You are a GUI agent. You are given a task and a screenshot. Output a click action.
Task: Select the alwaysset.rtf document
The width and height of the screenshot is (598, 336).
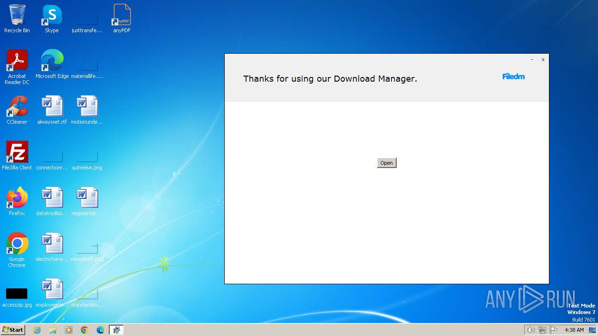(52, 110)
